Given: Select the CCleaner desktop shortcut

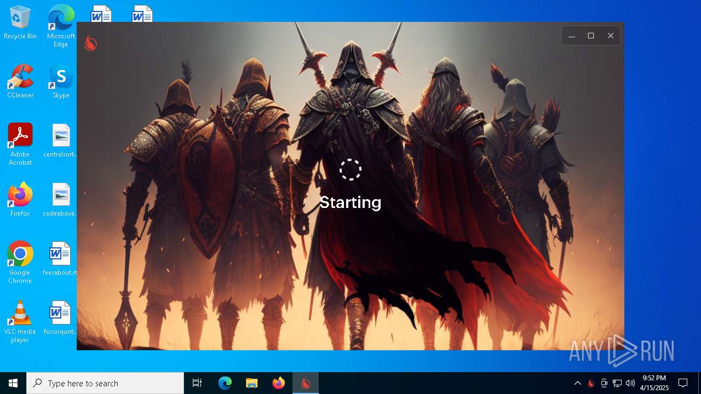Looking at the screenshot, I should 20,82.
